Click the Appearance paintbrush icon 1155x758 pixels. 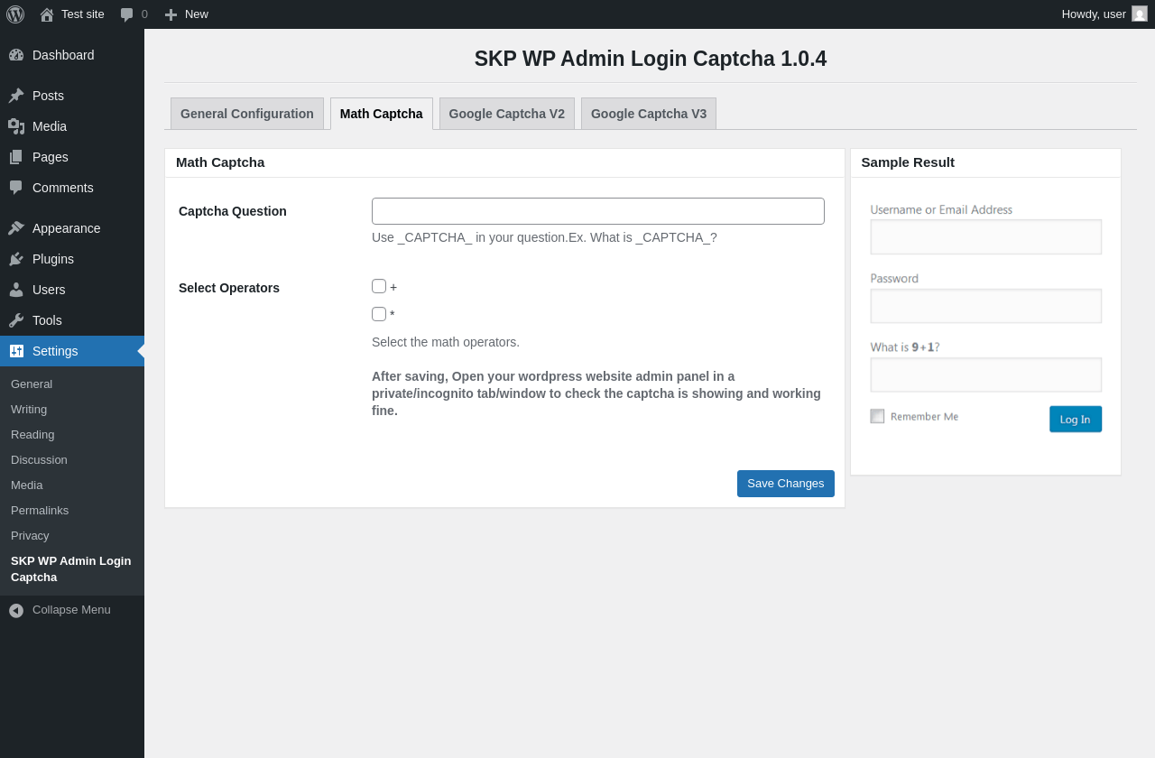[16, 228]
